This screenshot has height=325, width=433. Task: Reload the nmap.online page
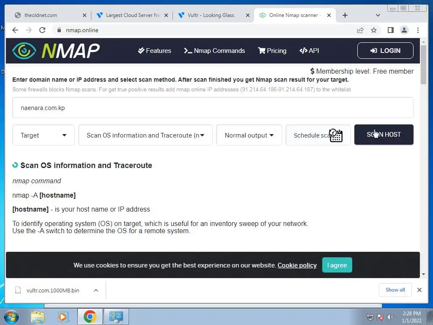point(42,30)
